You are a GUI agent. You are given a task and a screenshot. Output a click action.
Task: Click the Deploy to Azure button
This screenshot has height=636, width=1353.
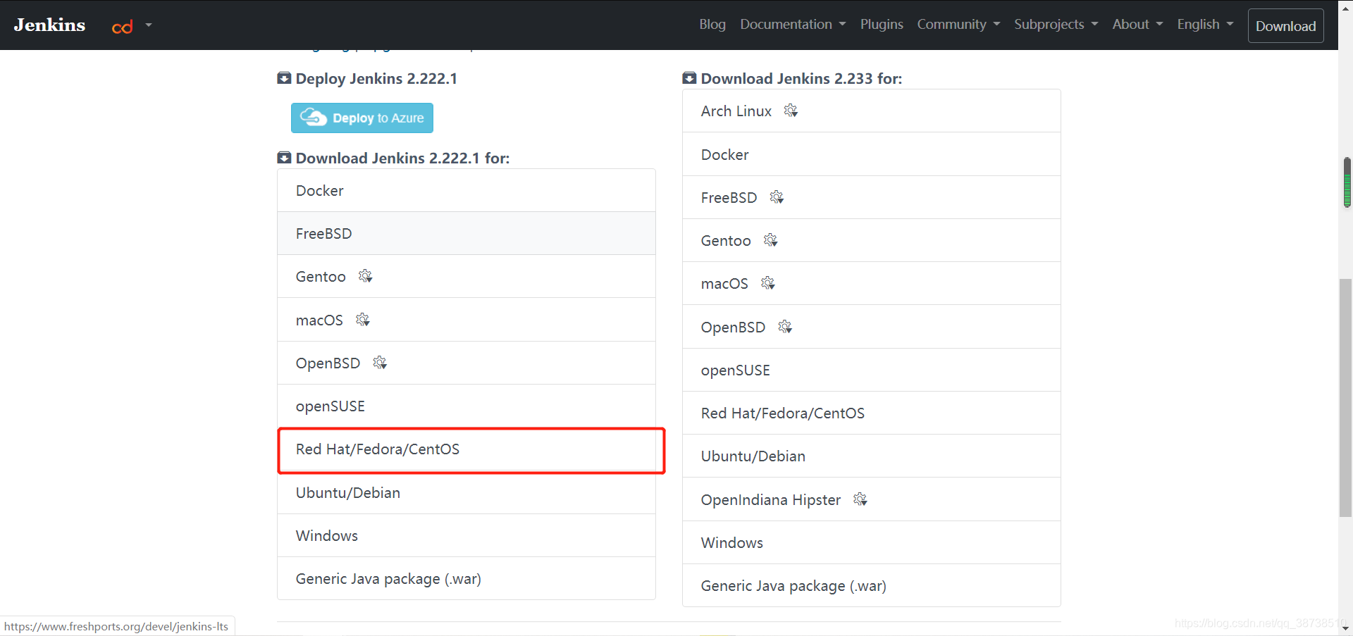coord(362,118)
